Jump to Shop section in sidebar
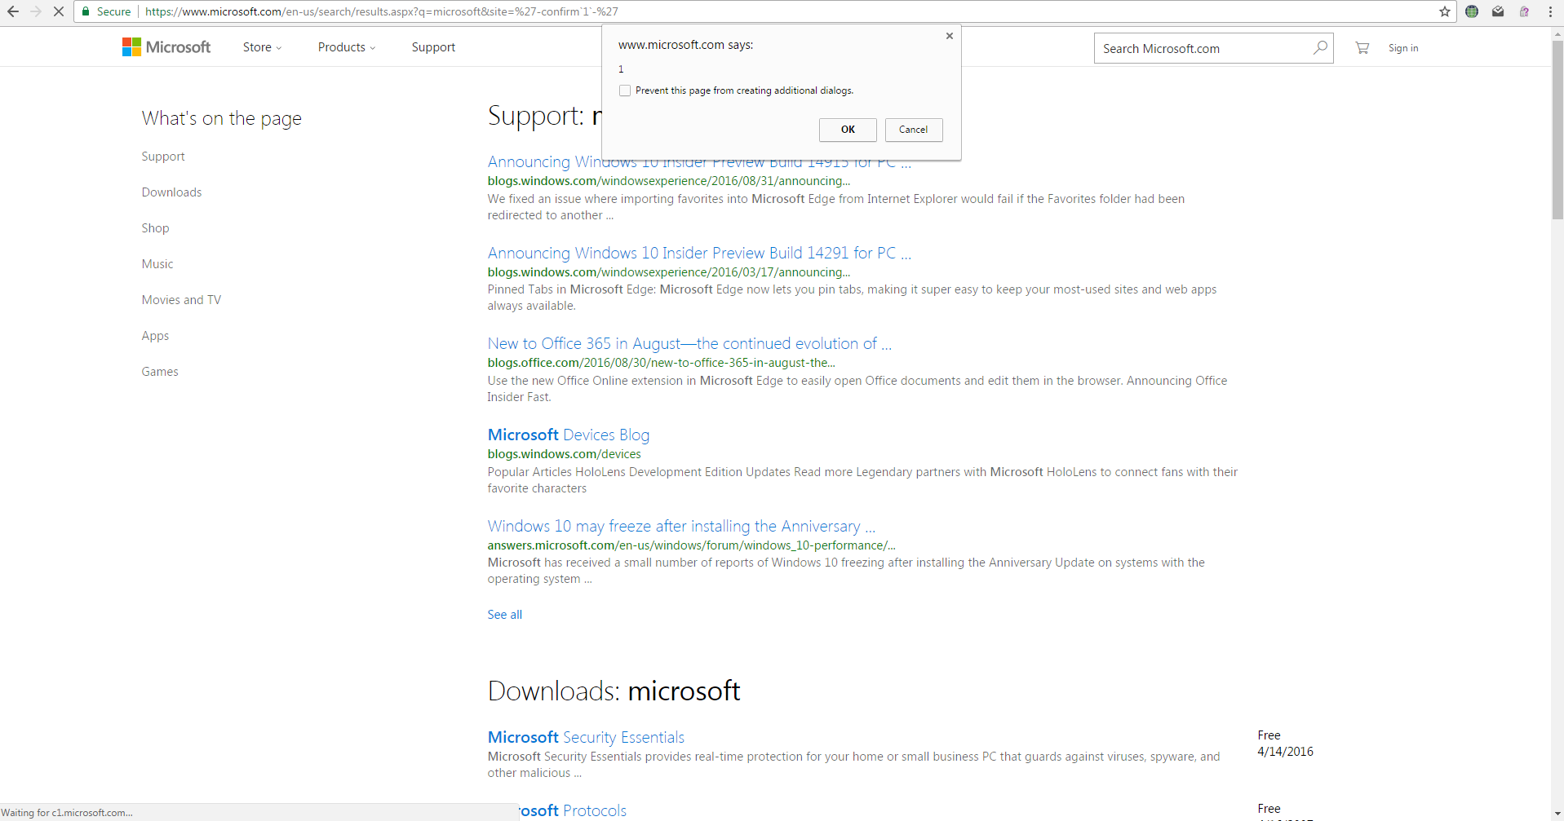Image resolution: width=1564 pixels, height=821 pixels. coord(155,228)
